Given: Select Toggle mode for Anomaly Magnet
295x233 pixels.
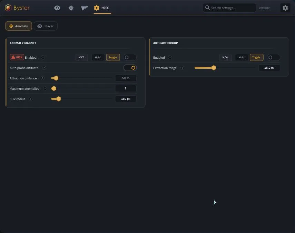Looking at the screenshot, I should coord(113,57).
